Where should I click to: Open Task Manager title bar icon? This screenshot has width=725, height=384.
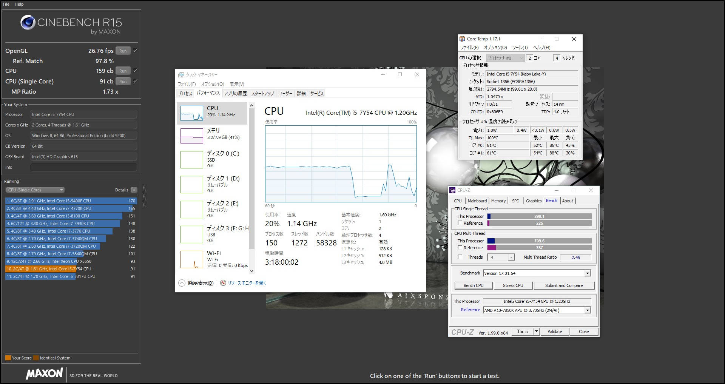(181, 75)
